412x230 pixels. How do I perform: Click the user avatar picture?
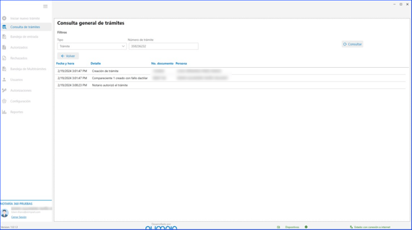4,213
